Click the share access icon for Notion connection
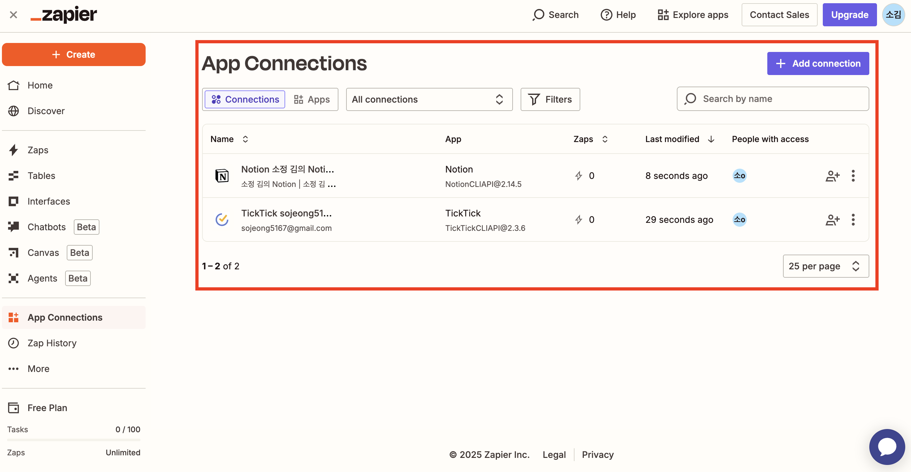 click(x=832, y=176)
